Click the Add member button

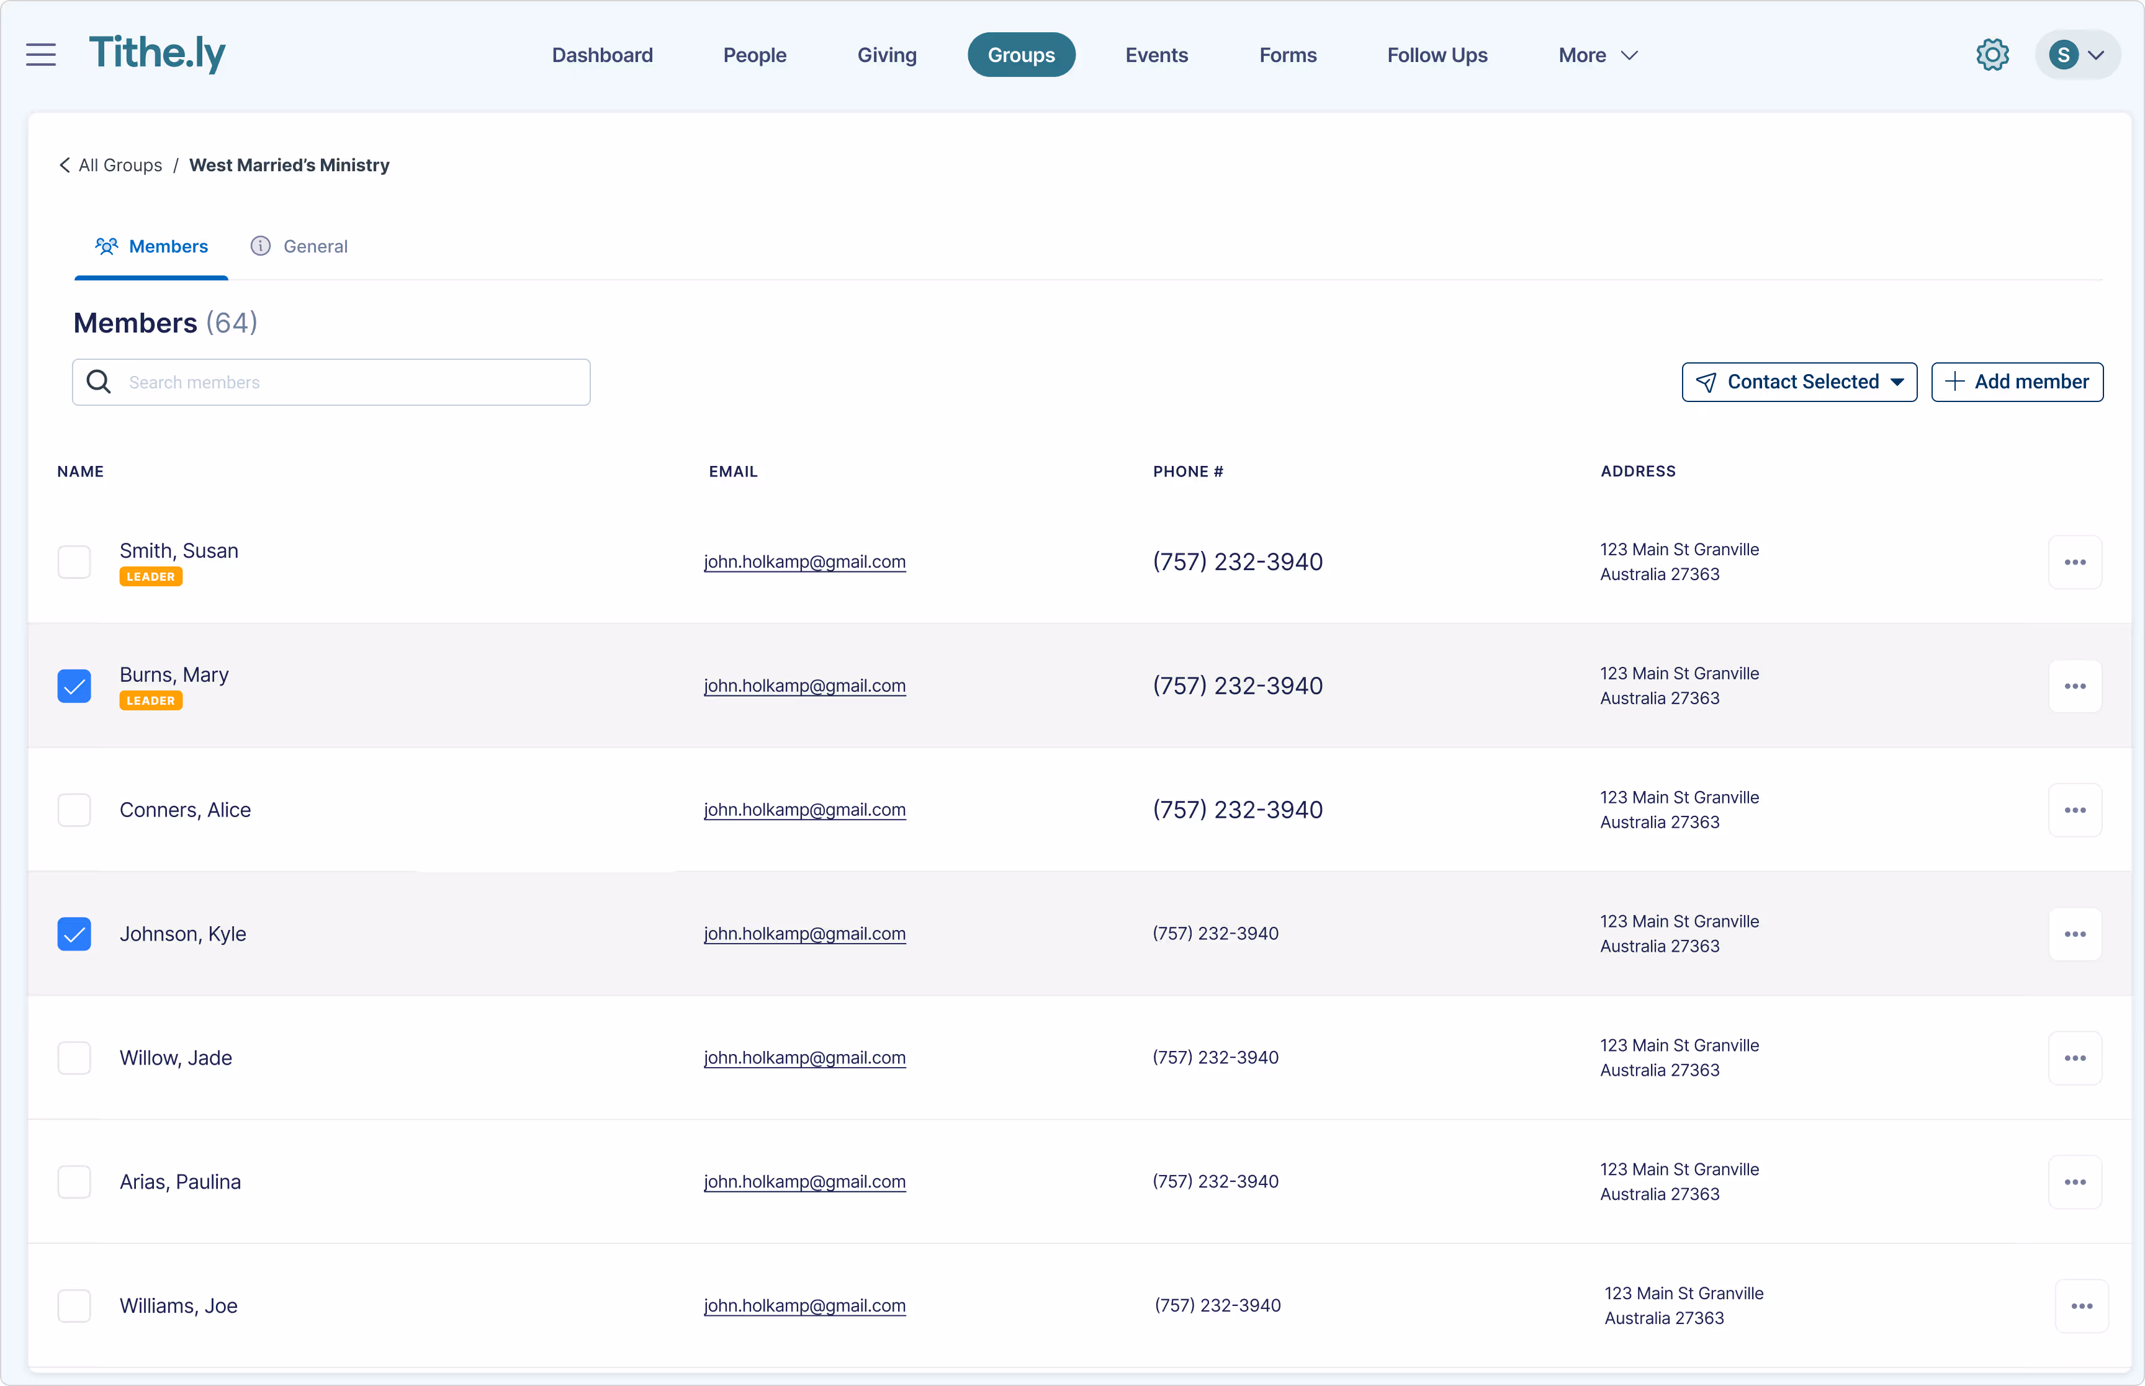click(2017, 382)
